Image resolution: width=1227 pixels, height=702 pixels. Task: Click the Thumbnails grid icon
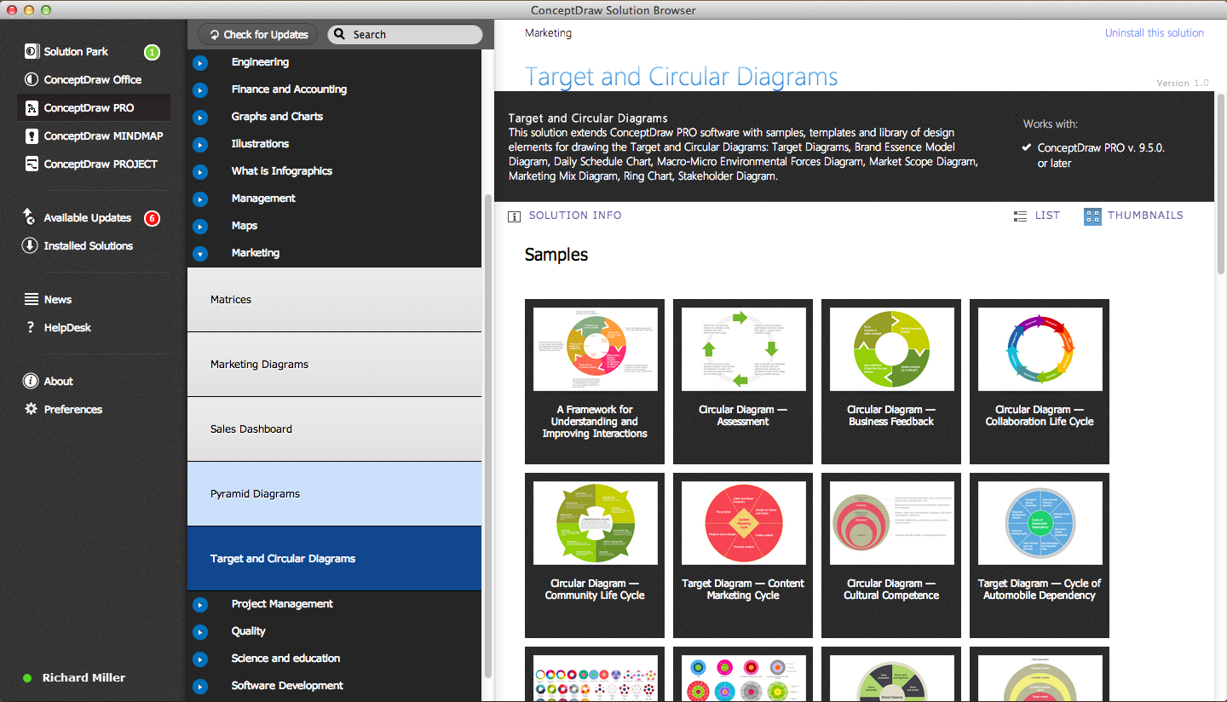coord(1092,216)
